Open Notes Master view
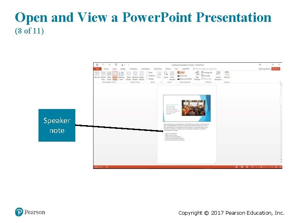Screen dimensions: 298x223 [142, 76]
